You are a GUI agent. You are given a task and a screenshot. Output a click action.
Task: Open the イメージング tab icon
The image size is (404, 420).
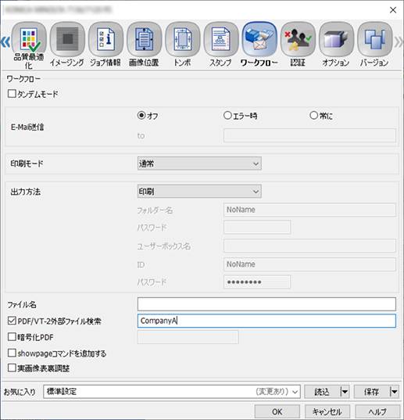(x=67, y=39)
